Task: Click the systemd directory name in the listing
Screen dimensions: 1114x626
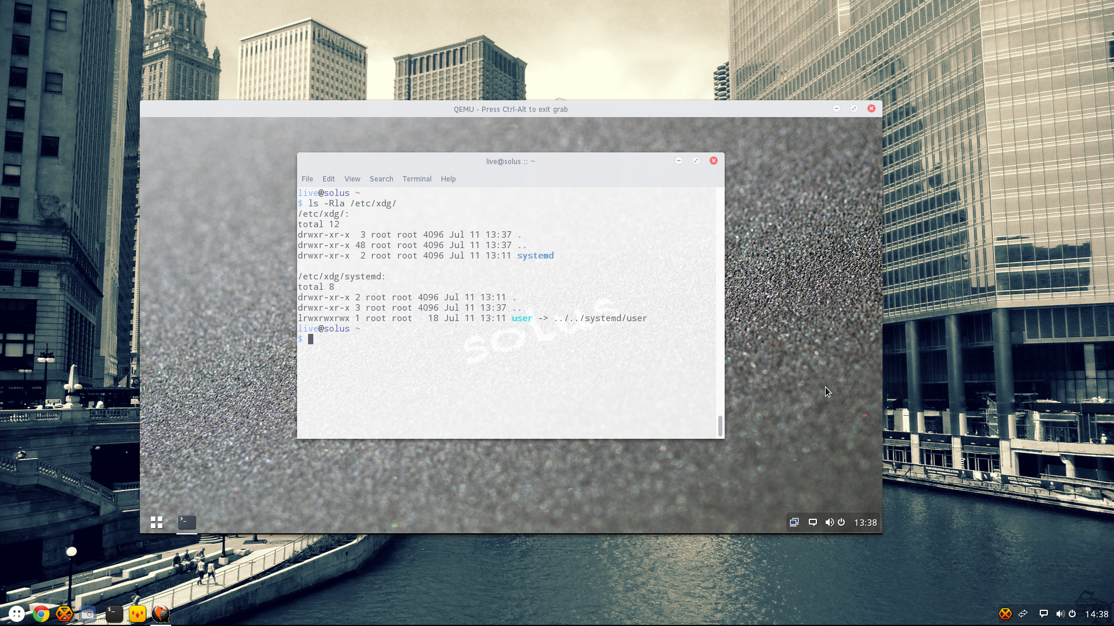Action: [x=535, y=256]
